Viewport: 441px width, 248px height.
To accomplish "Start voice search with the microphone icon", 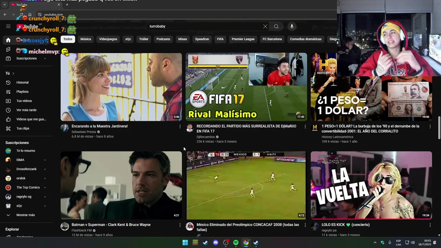I will 292,27.
